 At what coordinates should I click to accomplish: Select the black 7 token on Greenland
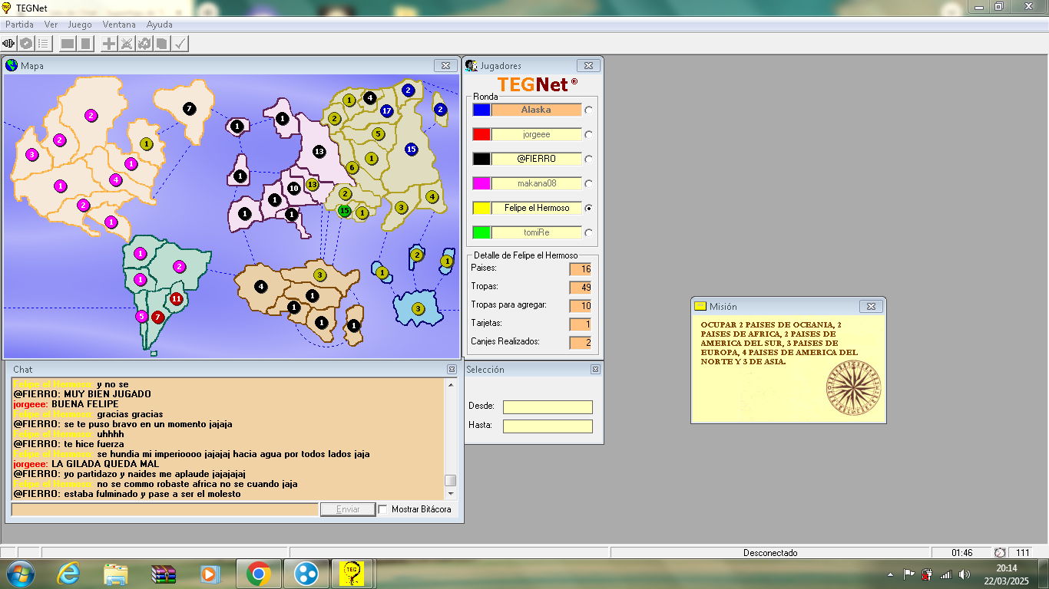tap(189, 109)
